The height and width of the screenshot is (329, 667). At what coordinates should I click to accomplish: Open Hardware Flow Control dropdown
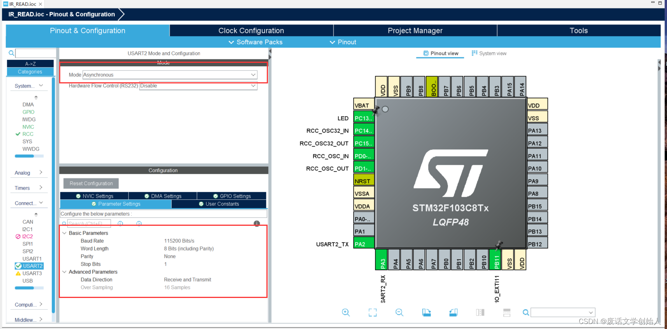tap(198, 86)
